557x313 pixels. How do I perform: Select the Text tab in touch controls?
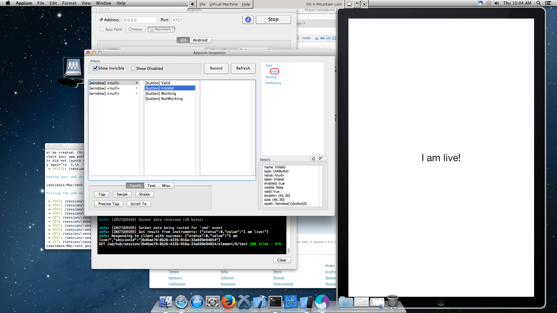click(x=151, y=185)
